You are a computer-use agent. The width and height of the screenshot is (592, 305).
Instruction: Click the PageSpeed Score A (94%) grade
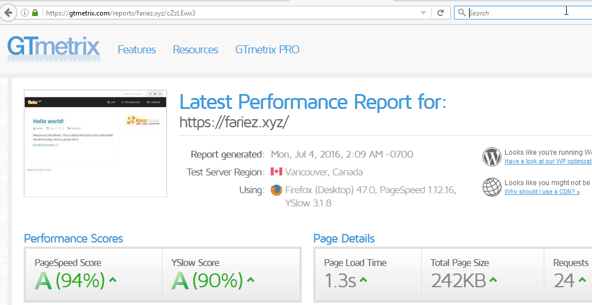pos(70,280)
